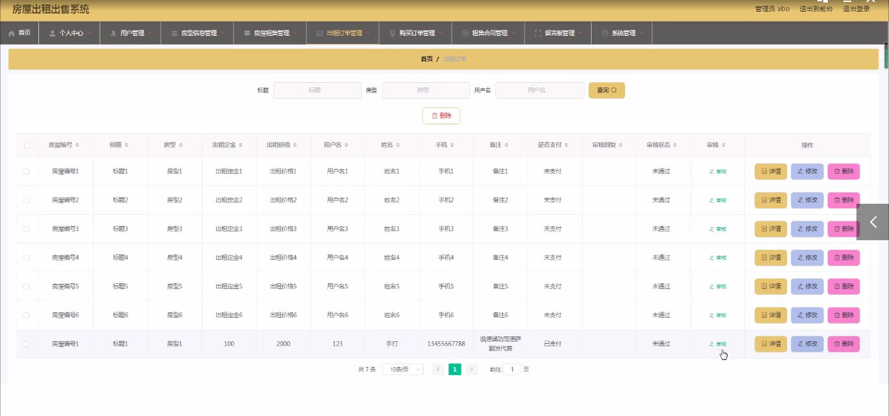The image size is (889, 416).
Task: Toggle the select-all checkbox in table header
Action: [x=27, y=145]
